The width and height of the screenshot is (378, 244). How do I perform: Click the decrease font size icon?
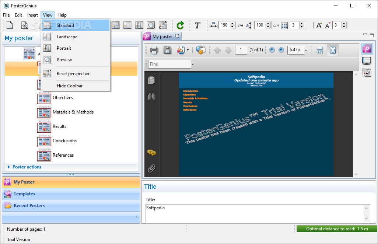click(328, 25)
